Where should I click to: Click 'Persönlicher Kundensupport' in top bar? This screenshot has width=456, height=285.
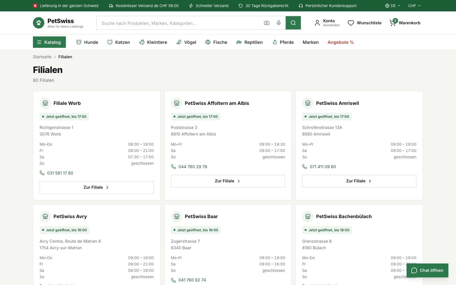[x=328, y=6]
